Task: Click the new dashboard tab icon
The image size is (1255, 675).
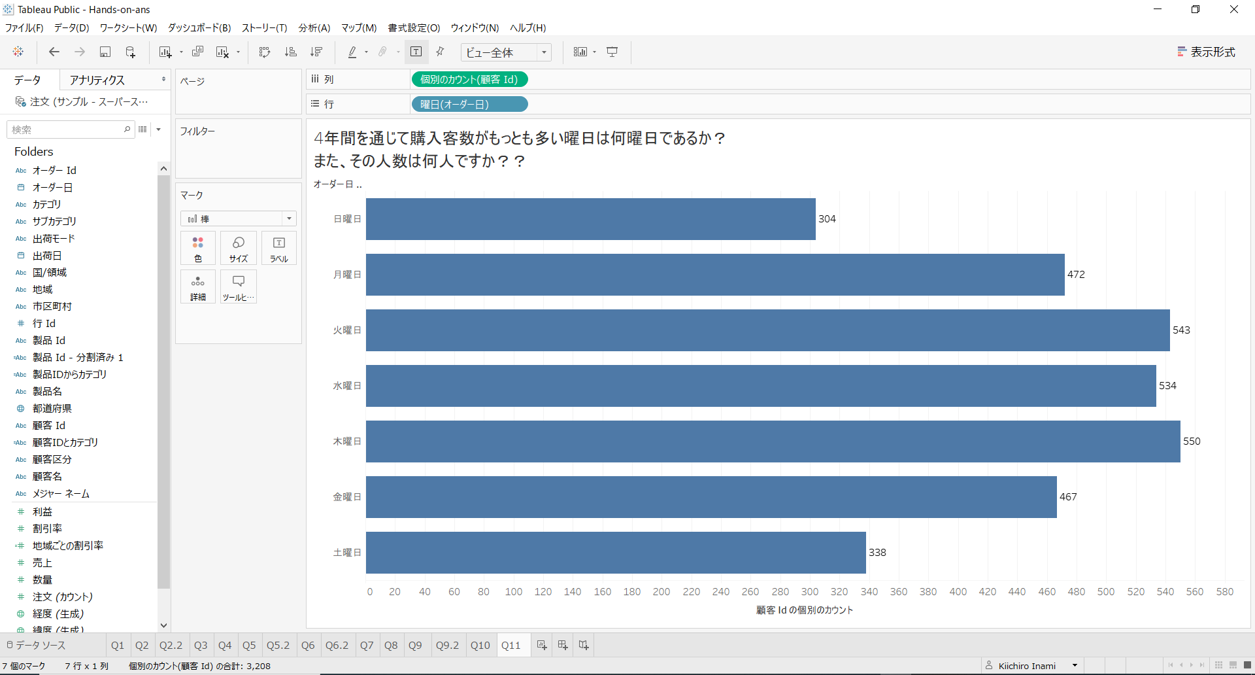Action: (x=563, y=645)
